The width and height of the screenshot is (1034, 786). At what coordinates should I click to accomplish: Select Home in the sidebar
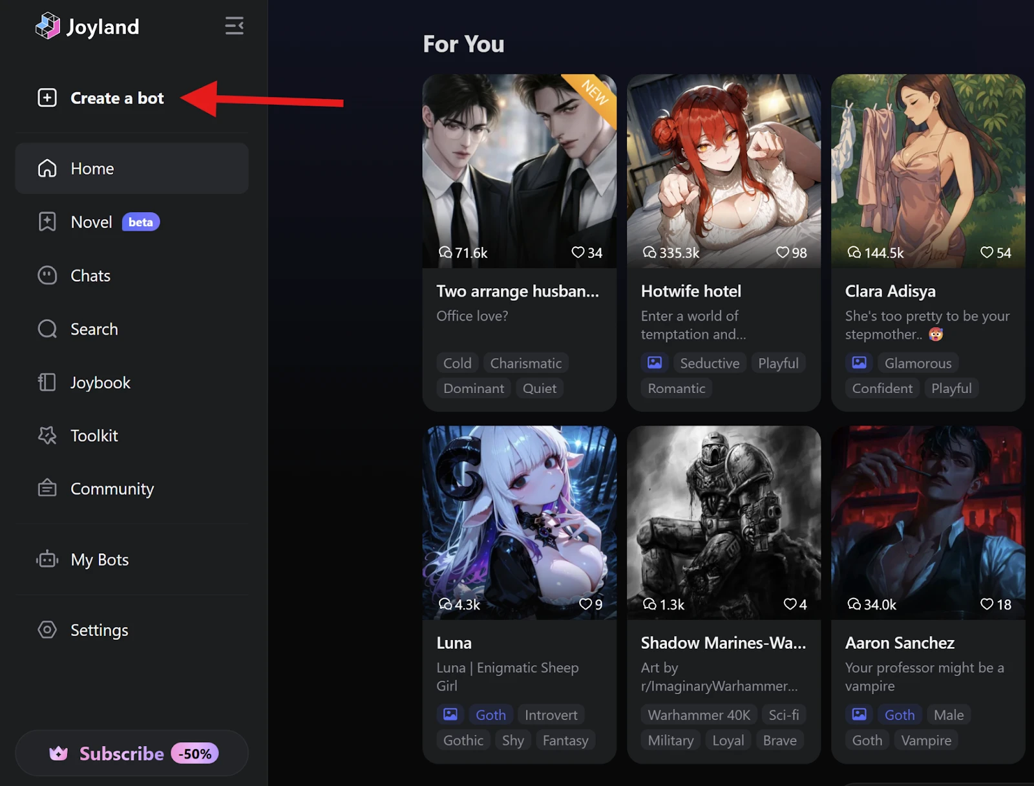92,168
